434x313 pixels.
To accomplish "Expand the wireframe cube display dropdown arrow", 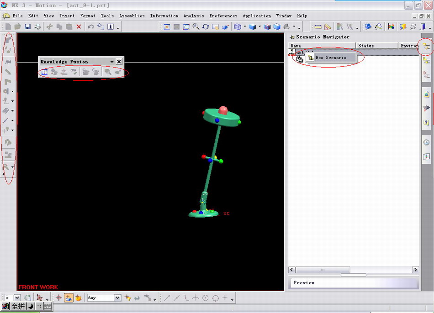I will 245,26.
